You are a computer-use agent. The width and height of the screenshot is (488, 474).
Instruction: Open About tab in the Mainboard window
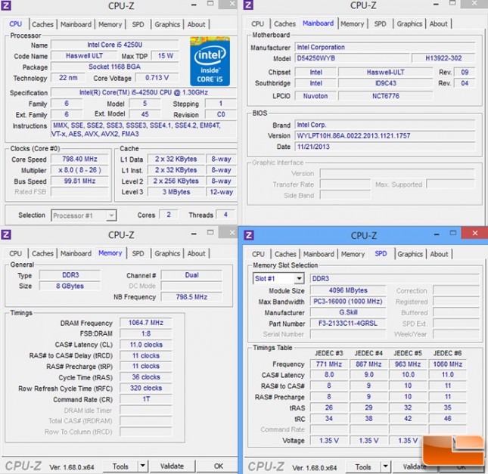(x=438, y=23)
